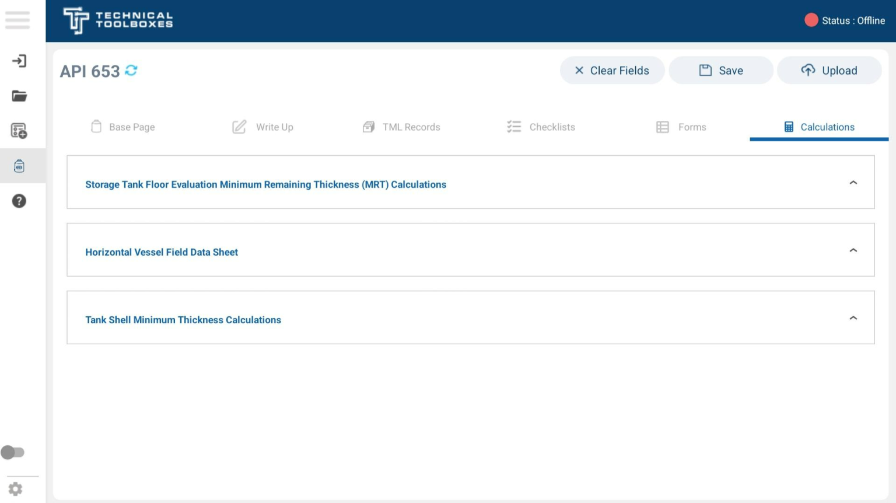Select the Forms tab
This screenshot has width=896, height=503.
click(x=692, y=127)
